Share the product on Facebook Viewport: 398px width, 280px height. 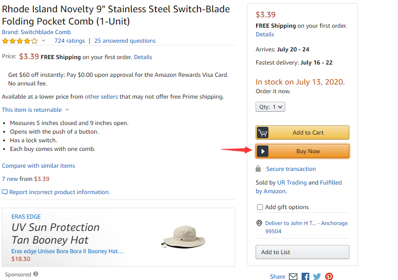pyautogui.click(x=306, y=276)
